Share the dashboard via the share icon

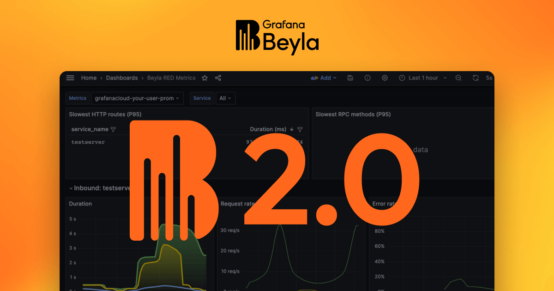(218, 78)
